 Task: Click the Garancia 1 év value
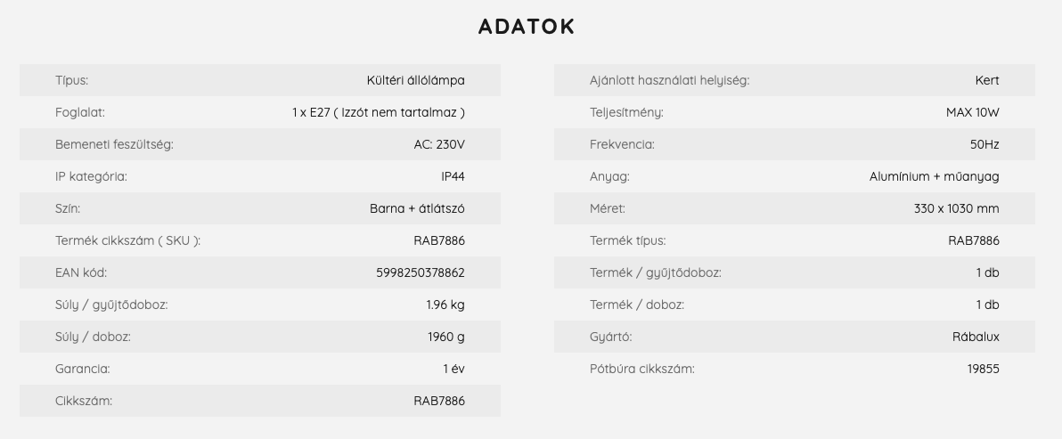453,369
